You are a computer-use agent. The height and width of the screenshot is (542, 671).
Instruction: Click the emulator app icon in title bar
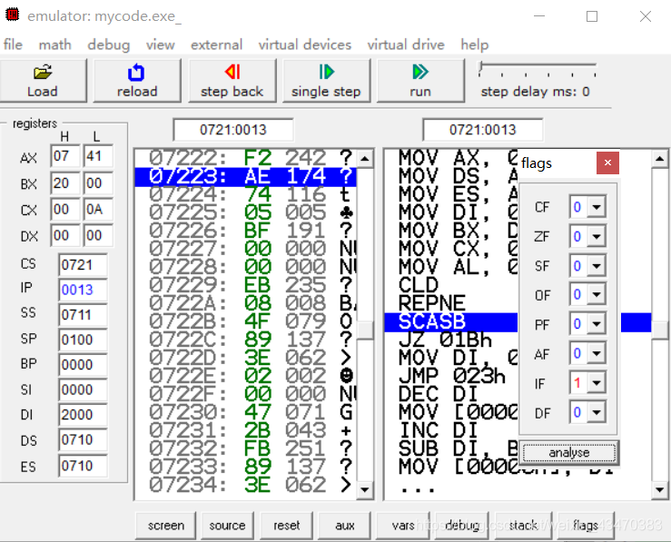coord(13,15)
